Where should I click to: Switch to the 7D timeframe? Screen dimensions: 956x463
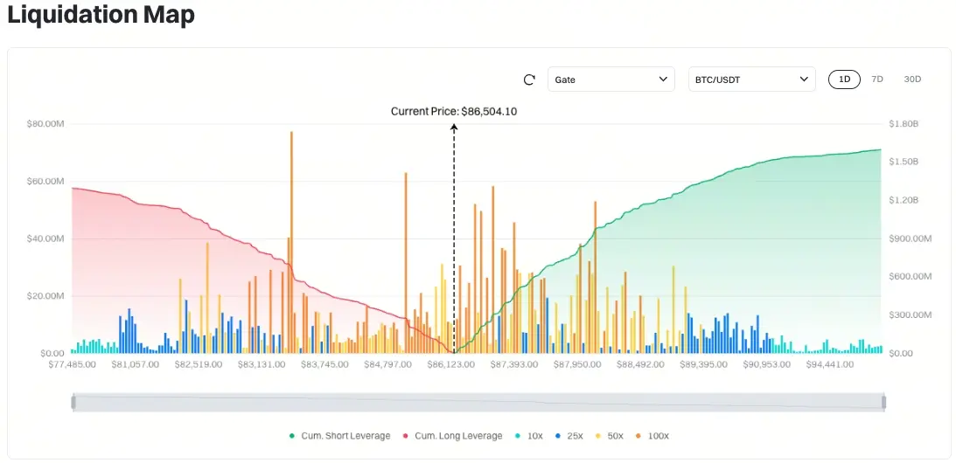[x=876, y=79]
